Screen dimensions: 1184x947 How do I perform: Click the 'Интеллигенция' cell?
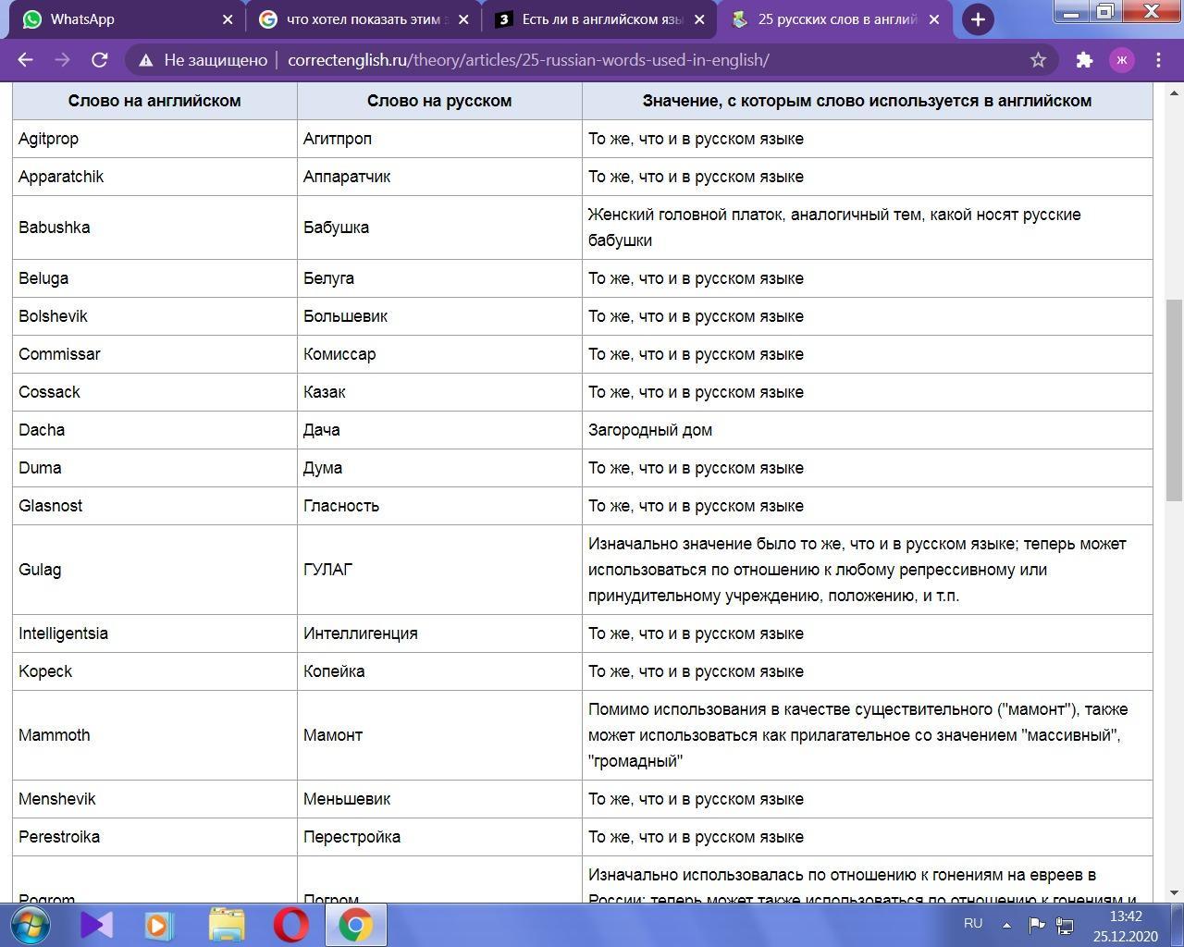(439, 633)
